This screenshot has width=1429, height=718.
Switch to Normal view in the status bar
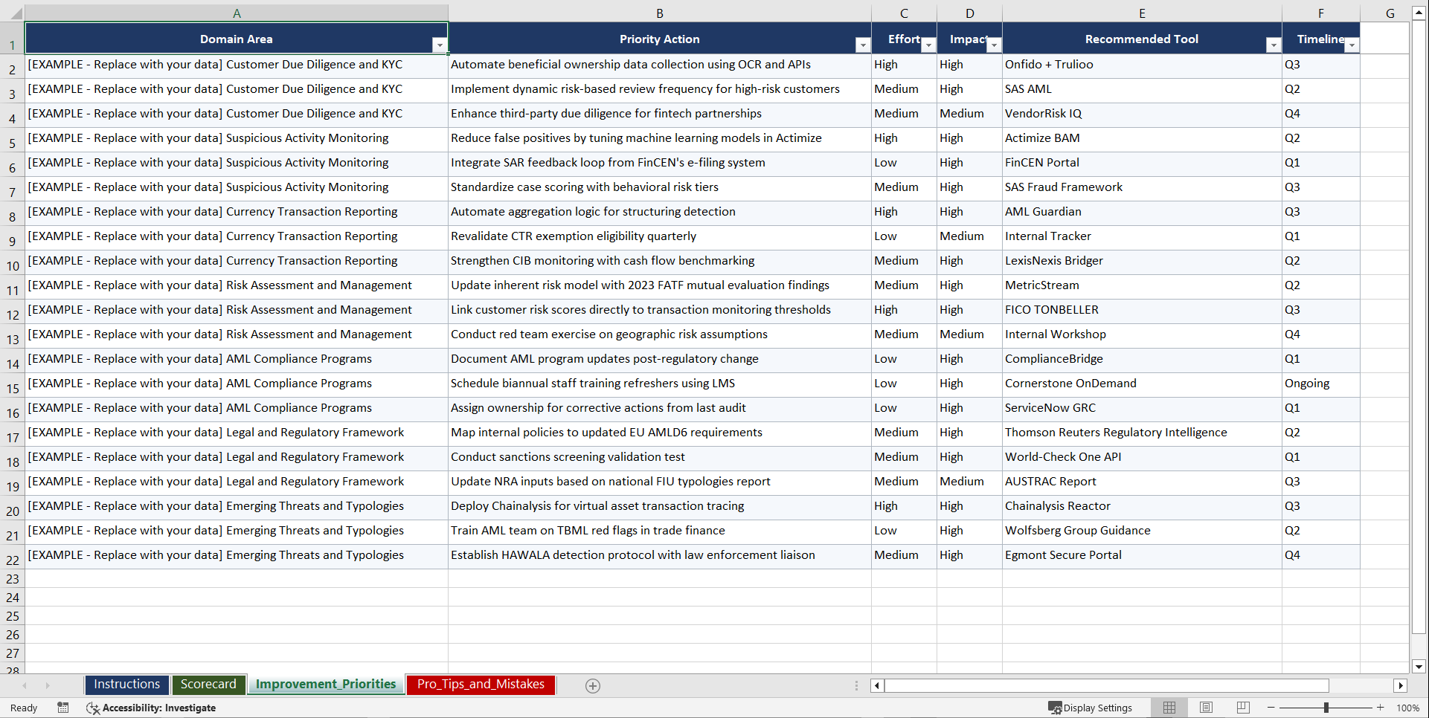[1169, 708]
